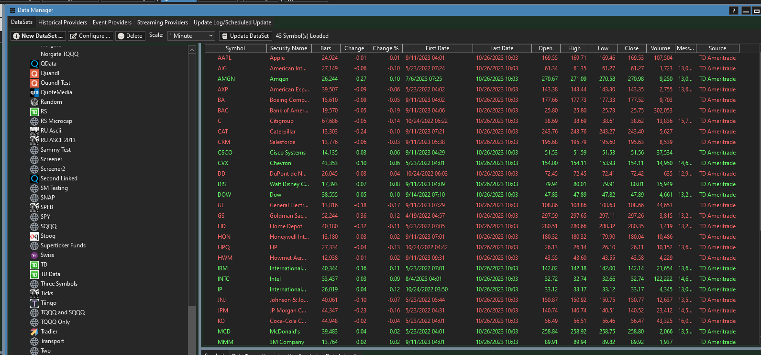This screenshot has width=761, height=355.
Task: Click the QData provider icon
Action: coord(34,64)
